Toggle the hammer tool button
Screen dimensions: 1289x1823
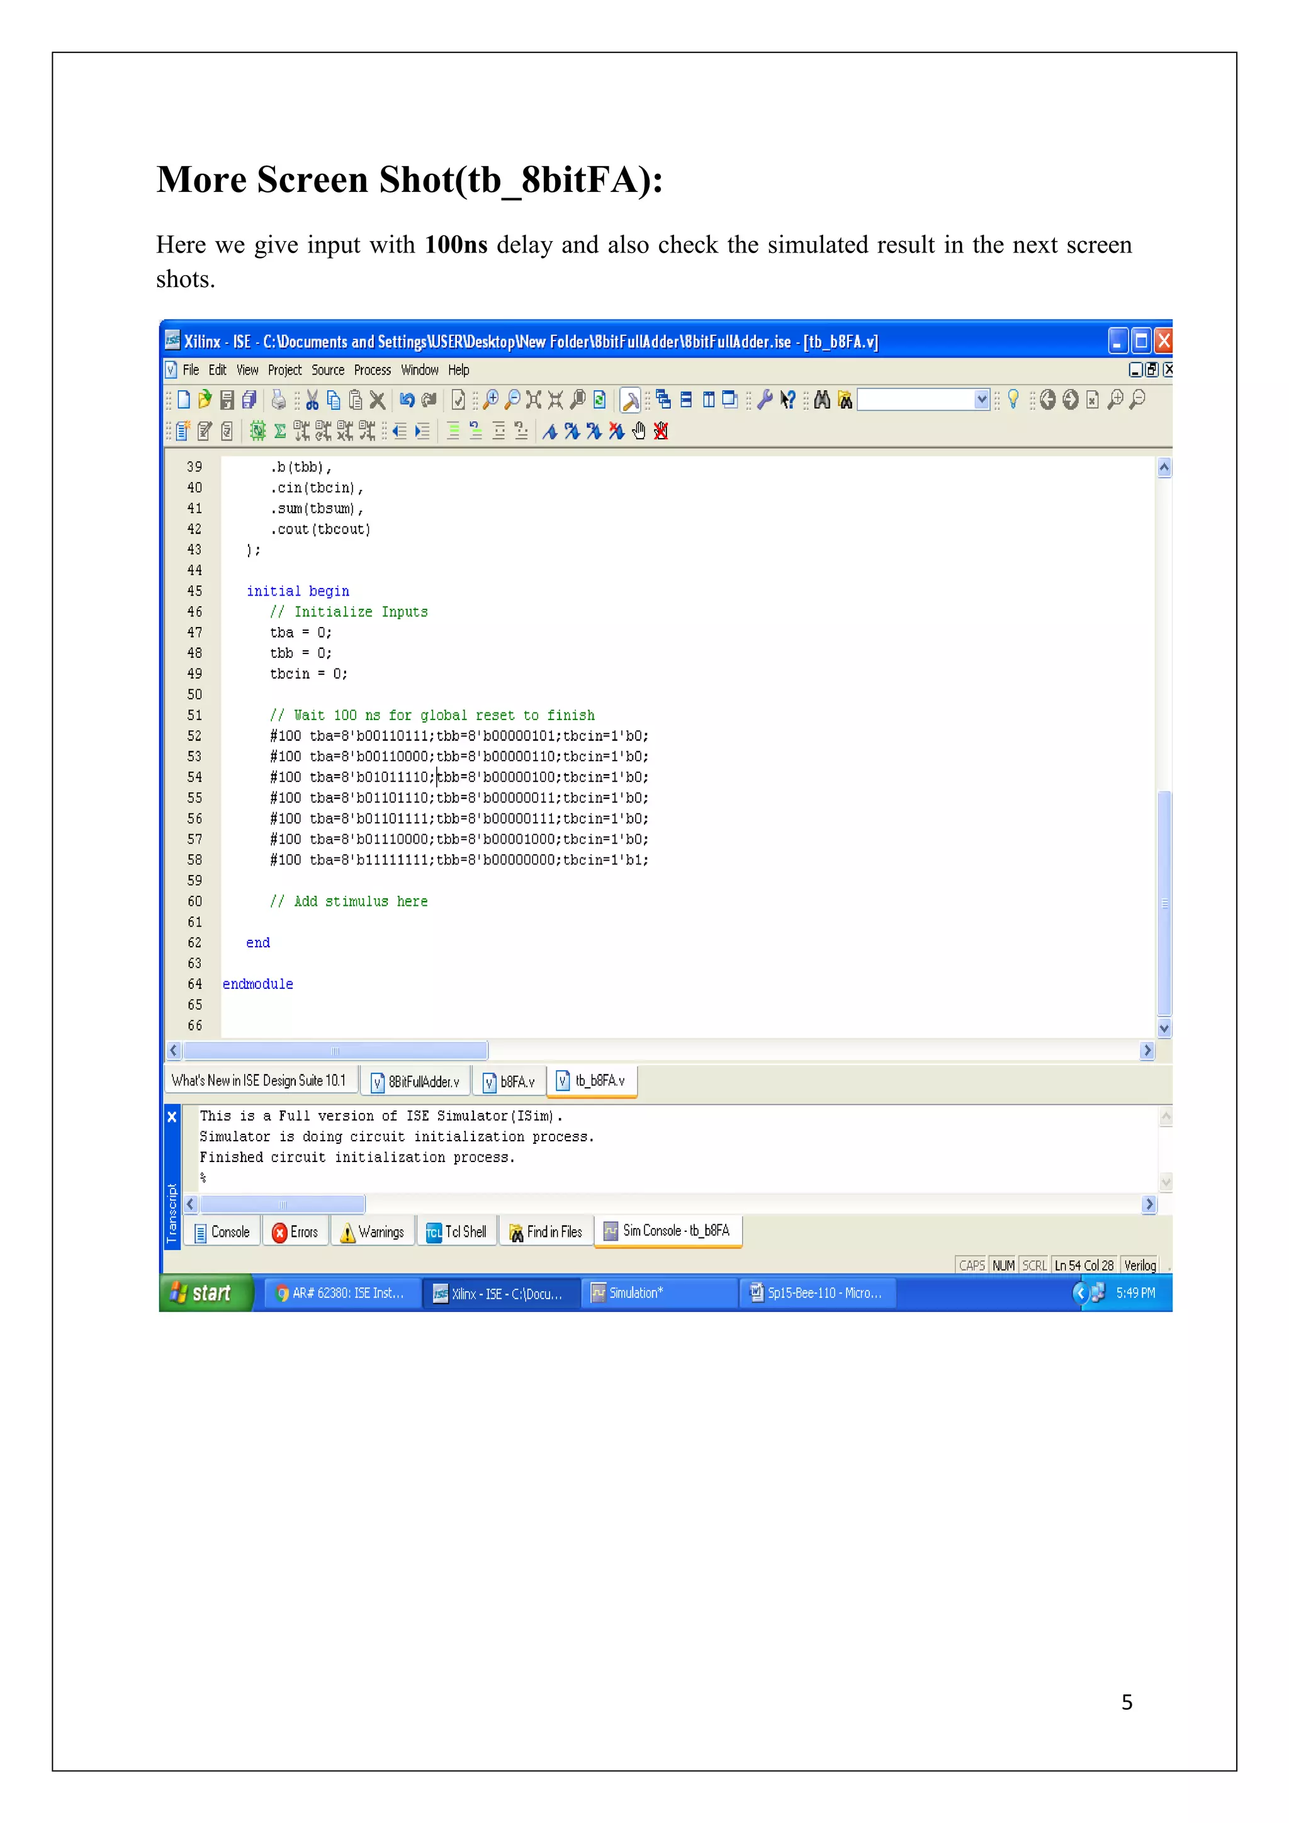click(x=630, y=400)
